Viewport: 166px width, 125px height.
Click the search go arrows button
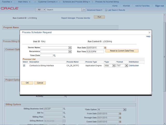(x=84, y=10)
